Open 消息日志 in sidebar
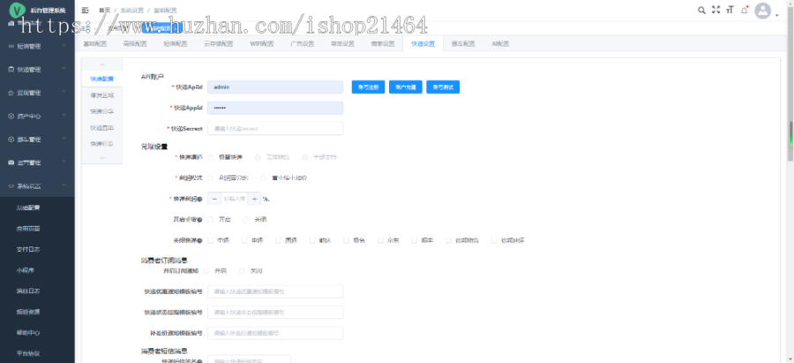This screenshot has width=794, height=363. pos(28,291)
